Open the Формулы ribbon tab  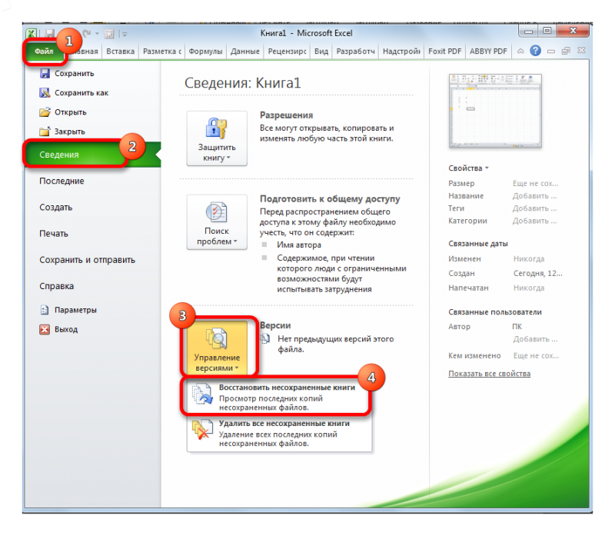[205, 52]
